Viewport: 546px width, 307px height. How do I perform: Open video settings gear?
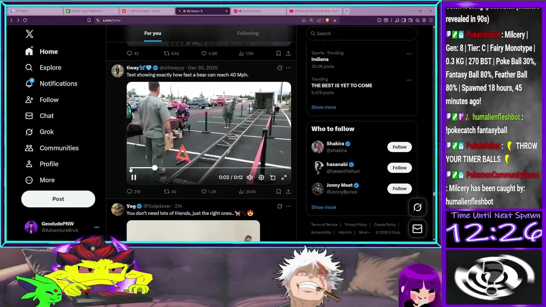tap(261, 177)
